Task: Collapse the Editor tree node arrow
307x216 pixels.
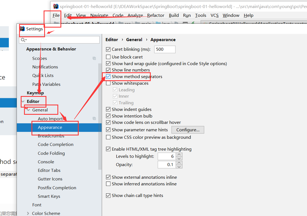Action: [x=23, y=101]
